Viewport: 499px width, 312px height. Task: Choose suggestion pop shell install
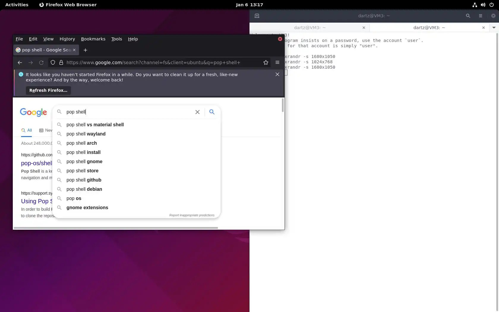point(137,152)
